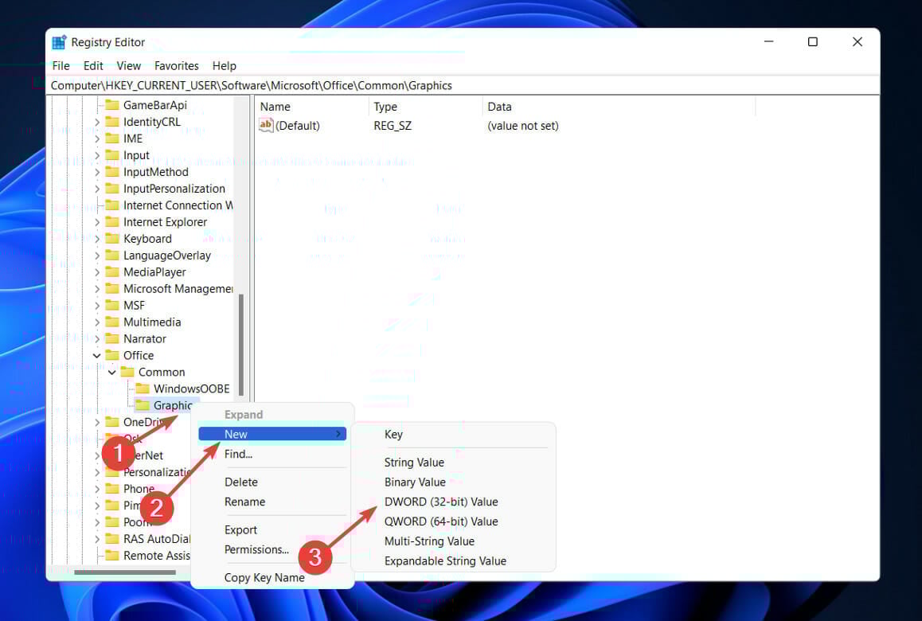Screen dimensions: 922x621
Task: Click the Phone folder icon
Action: coord(111,489)
